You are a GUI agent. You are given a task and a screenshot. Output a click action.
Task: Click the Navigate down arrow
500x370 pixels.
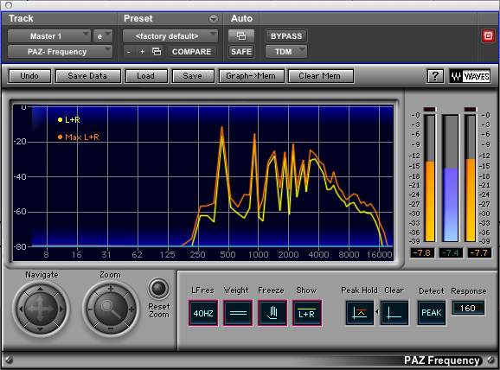coord(40,329)
